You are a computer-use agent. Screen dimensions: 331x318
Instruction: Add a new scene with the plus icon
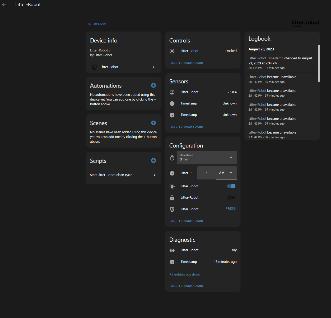coord(153,123)
